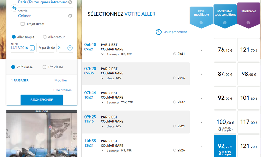This screenshot has width=261, height=157.
Task: Show info for purple Modifiable fare
Action: tap(248, 23)
